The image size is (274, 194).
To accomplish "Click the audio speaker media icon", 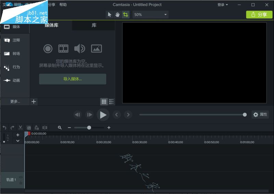I will tap(79, 48).
